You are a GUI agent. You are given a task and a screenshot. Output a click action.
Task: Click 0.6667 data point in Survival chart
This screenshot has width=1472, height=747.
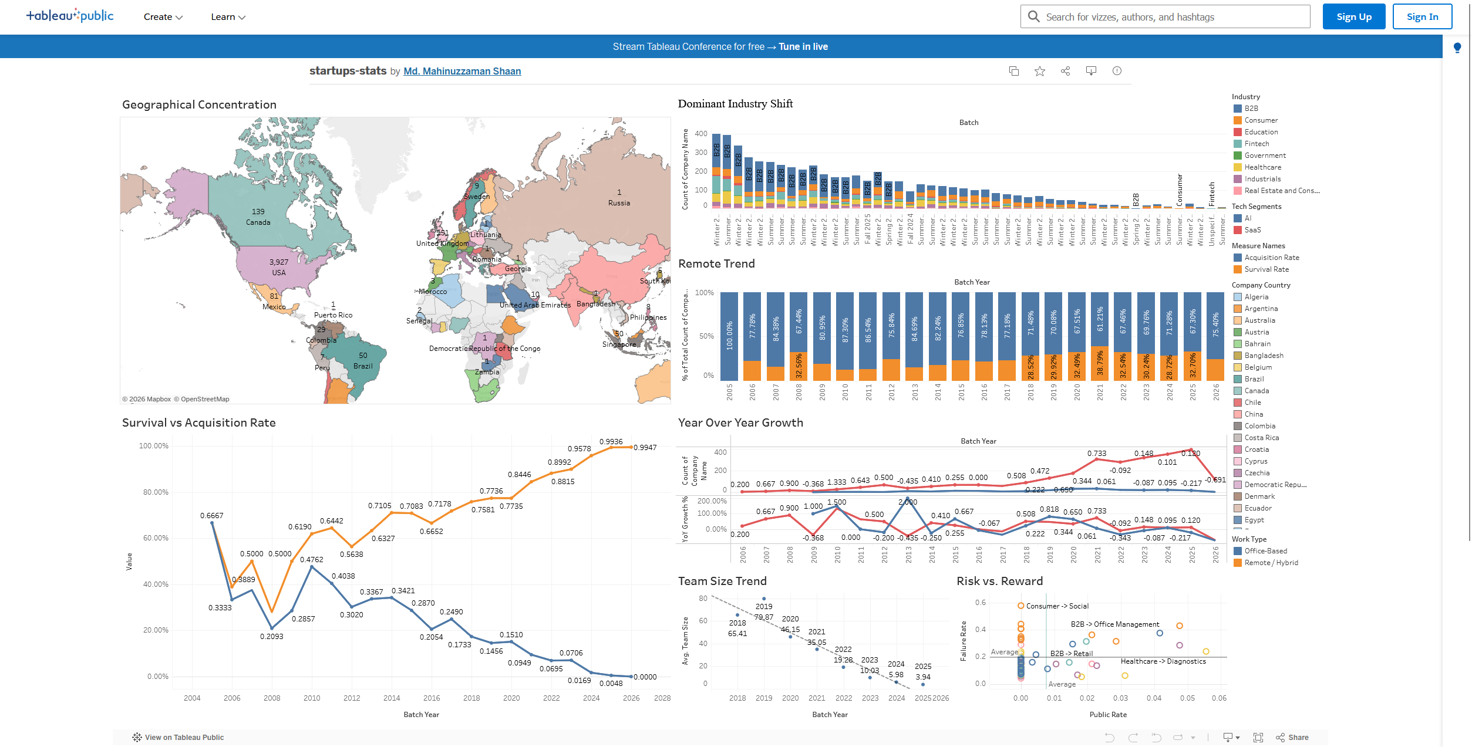pos(212,522)
